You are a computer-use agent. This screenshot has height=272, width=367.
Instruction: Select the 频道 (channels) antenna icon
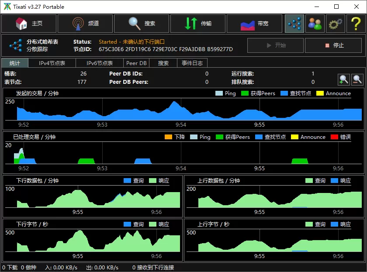(85, 24)
